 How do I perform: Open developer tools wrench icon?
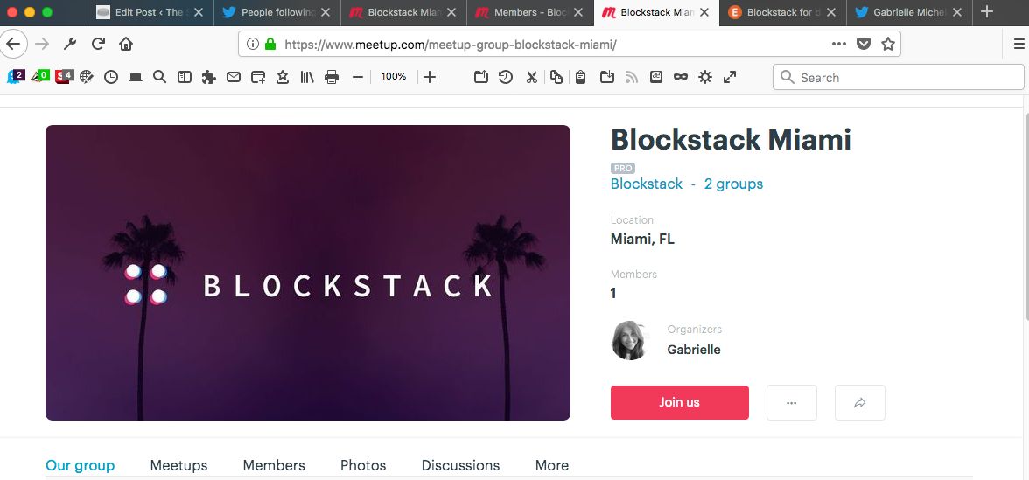[x=70, y=44]
